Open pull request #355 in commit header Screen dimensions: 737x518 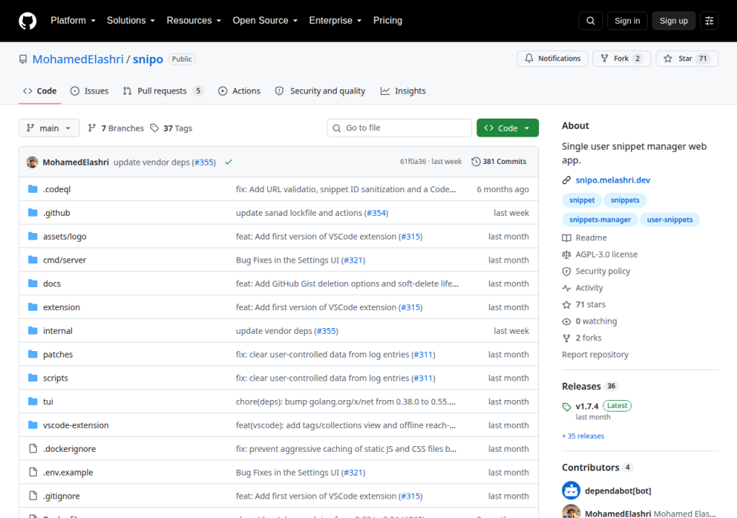[204, 162]
